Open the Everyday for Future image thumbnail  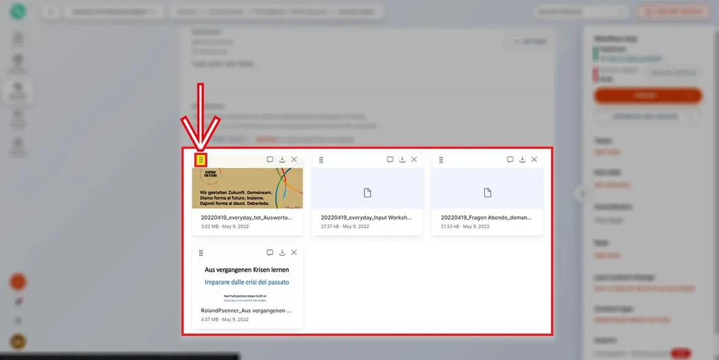point(247,189)
